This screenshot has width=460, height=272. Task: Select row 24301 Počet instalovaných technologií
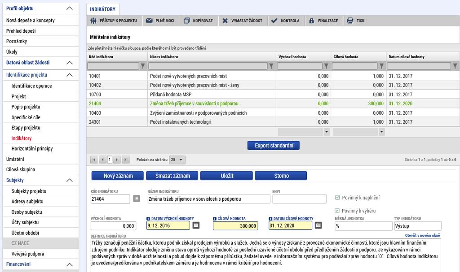[273, 122]
